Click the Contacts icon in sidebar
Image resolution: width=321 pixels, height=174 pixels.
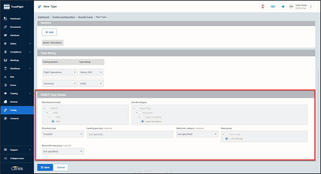coord(6,118)
